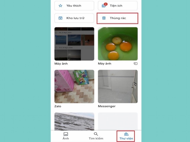Open the Tiện ích icon with red badge
The height and width of the screenshot is (142, 190).
(x=104, y=5)
